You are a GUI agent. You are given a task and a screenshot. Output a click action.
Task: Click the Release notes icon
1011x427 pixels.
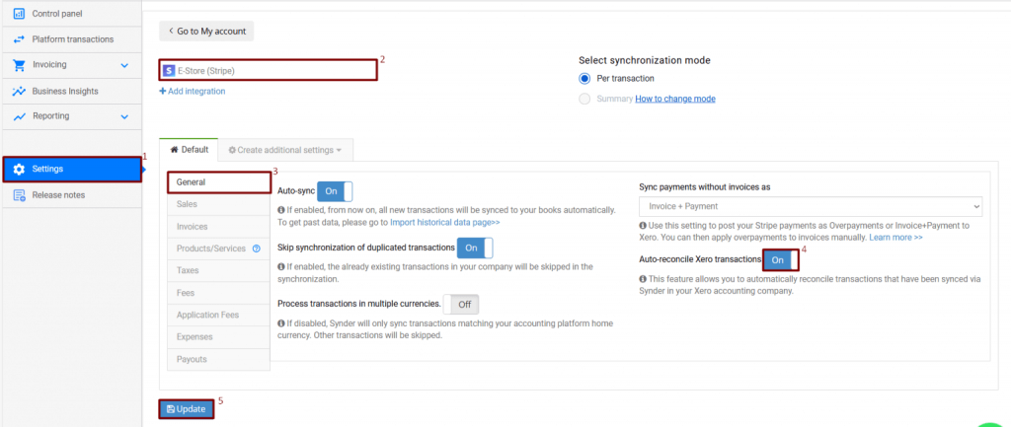(x=20, y=195)
